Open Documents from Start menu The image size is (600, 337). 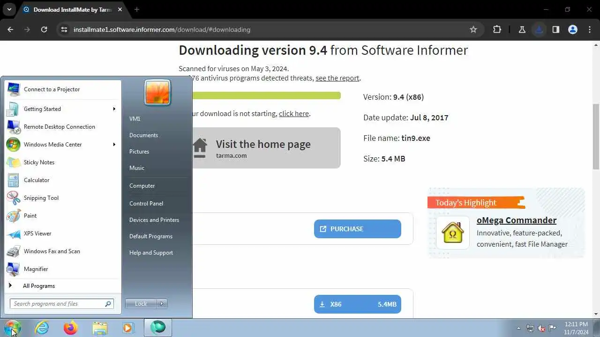pos(143,135)
